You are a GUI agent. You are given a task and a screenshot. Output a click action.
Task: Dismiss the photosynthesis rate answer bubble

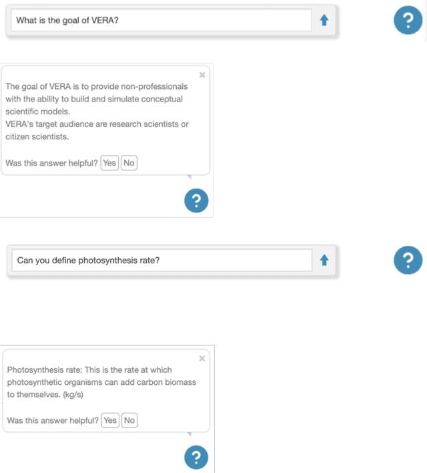click(202, 359)
